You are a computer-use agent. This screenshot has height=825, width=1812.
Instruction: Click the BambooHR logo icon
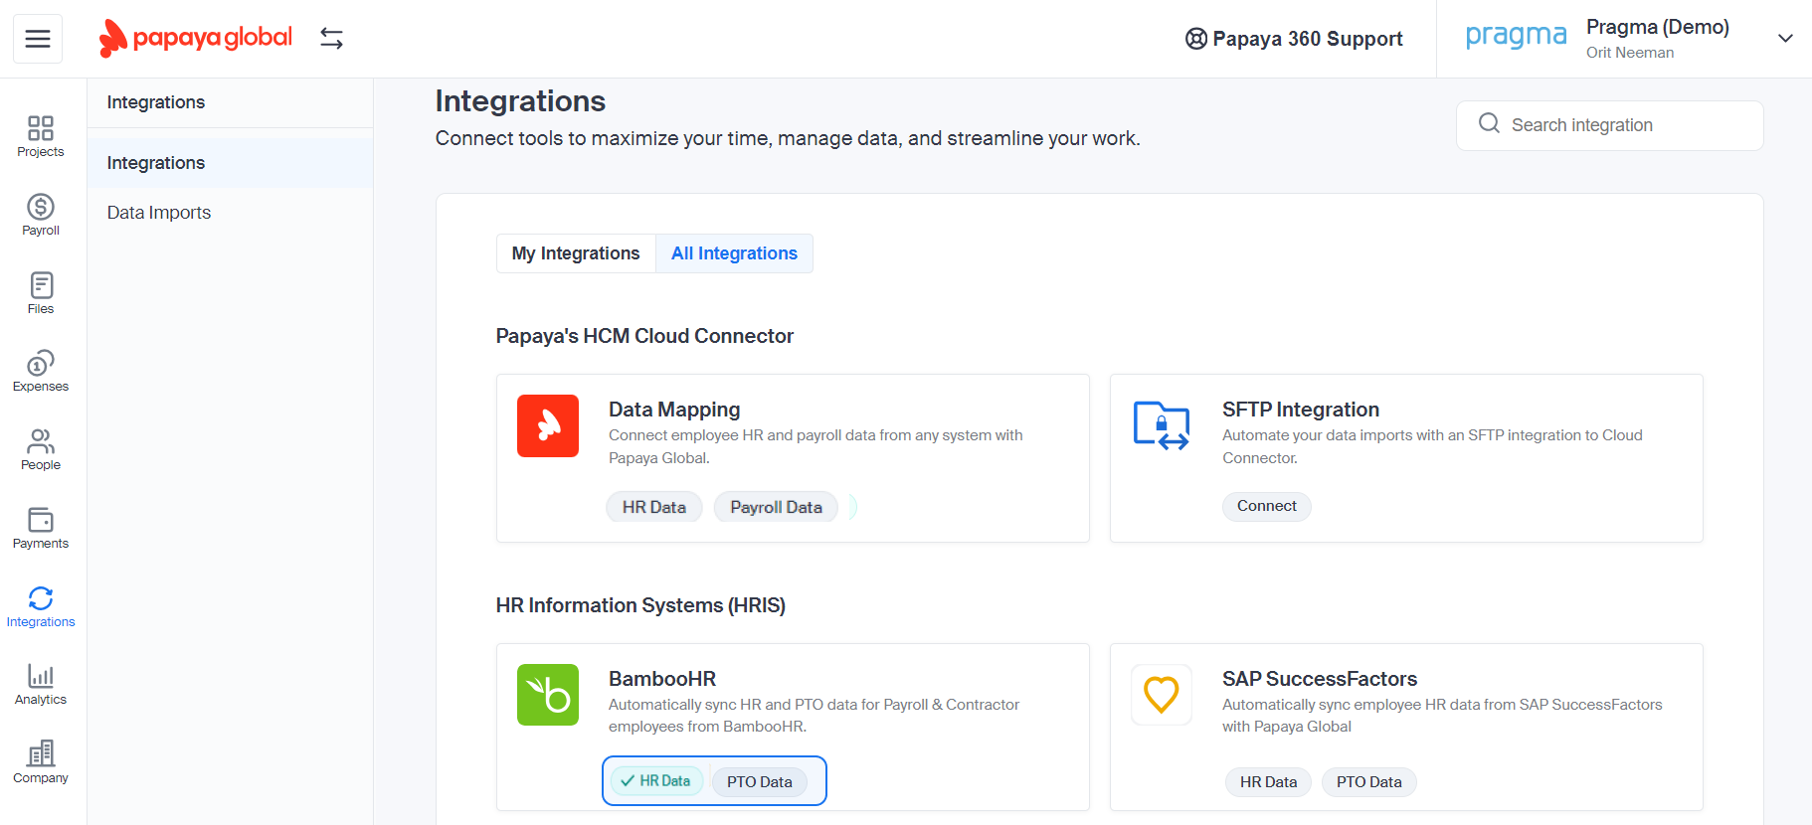coord(548,695)
